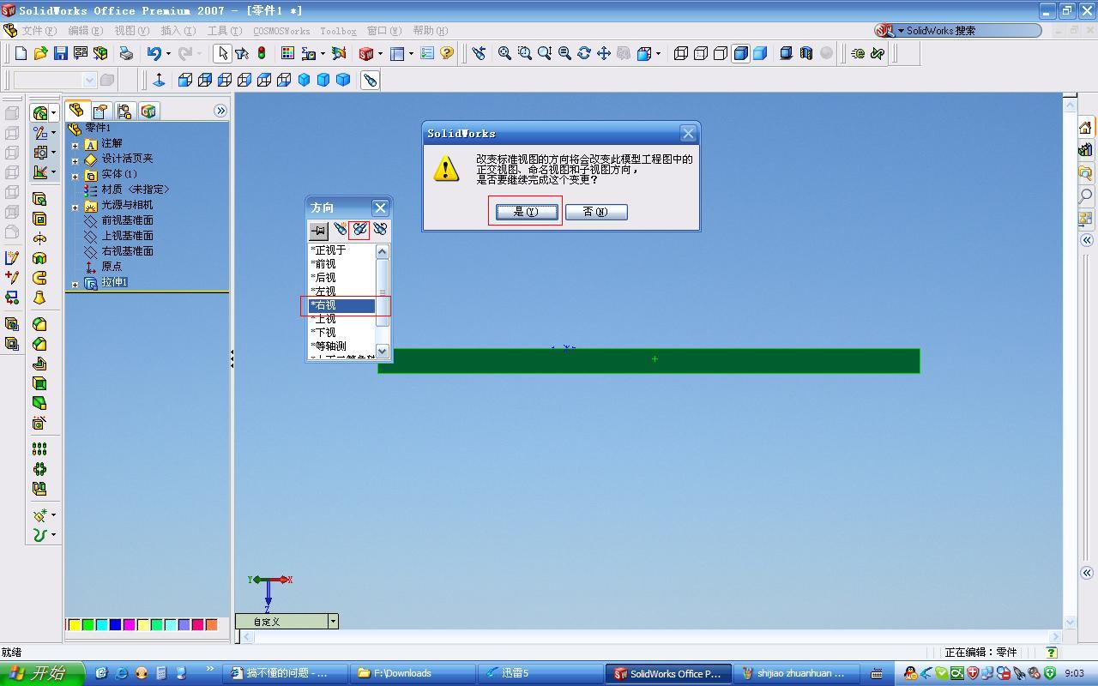This screenshot has width=1098, height=686.
Task: Pick the dark blue color swatch
Action: click(116, 625)
